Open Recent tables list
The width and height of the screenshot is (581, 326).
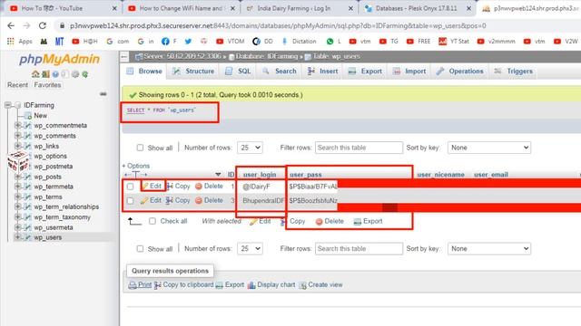point(17,85)
